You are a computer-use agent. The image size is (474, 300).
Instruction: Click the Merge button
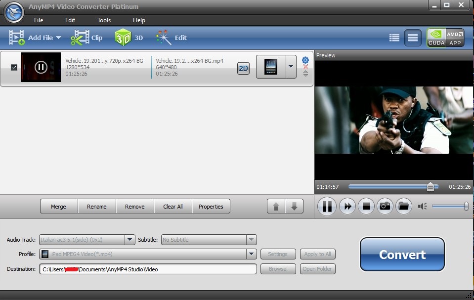tap(59, 206)
